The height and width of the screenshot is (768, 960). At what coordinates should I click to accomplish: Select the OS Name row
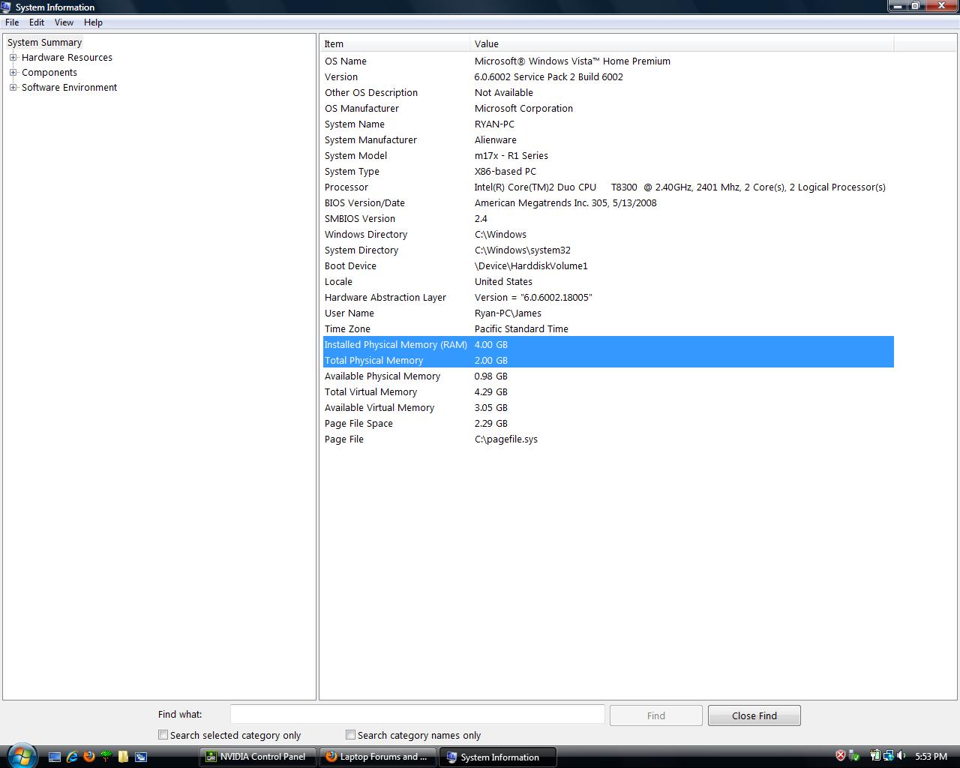[x=608, y=61]
